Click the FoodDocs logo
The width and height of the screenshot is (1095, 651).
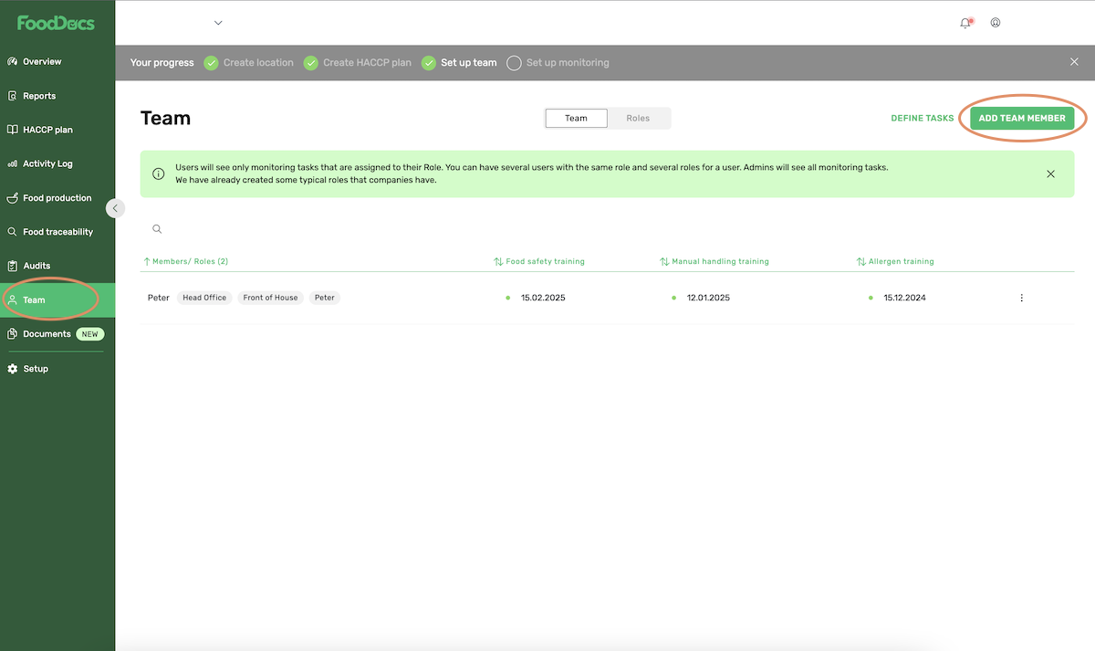56,23
